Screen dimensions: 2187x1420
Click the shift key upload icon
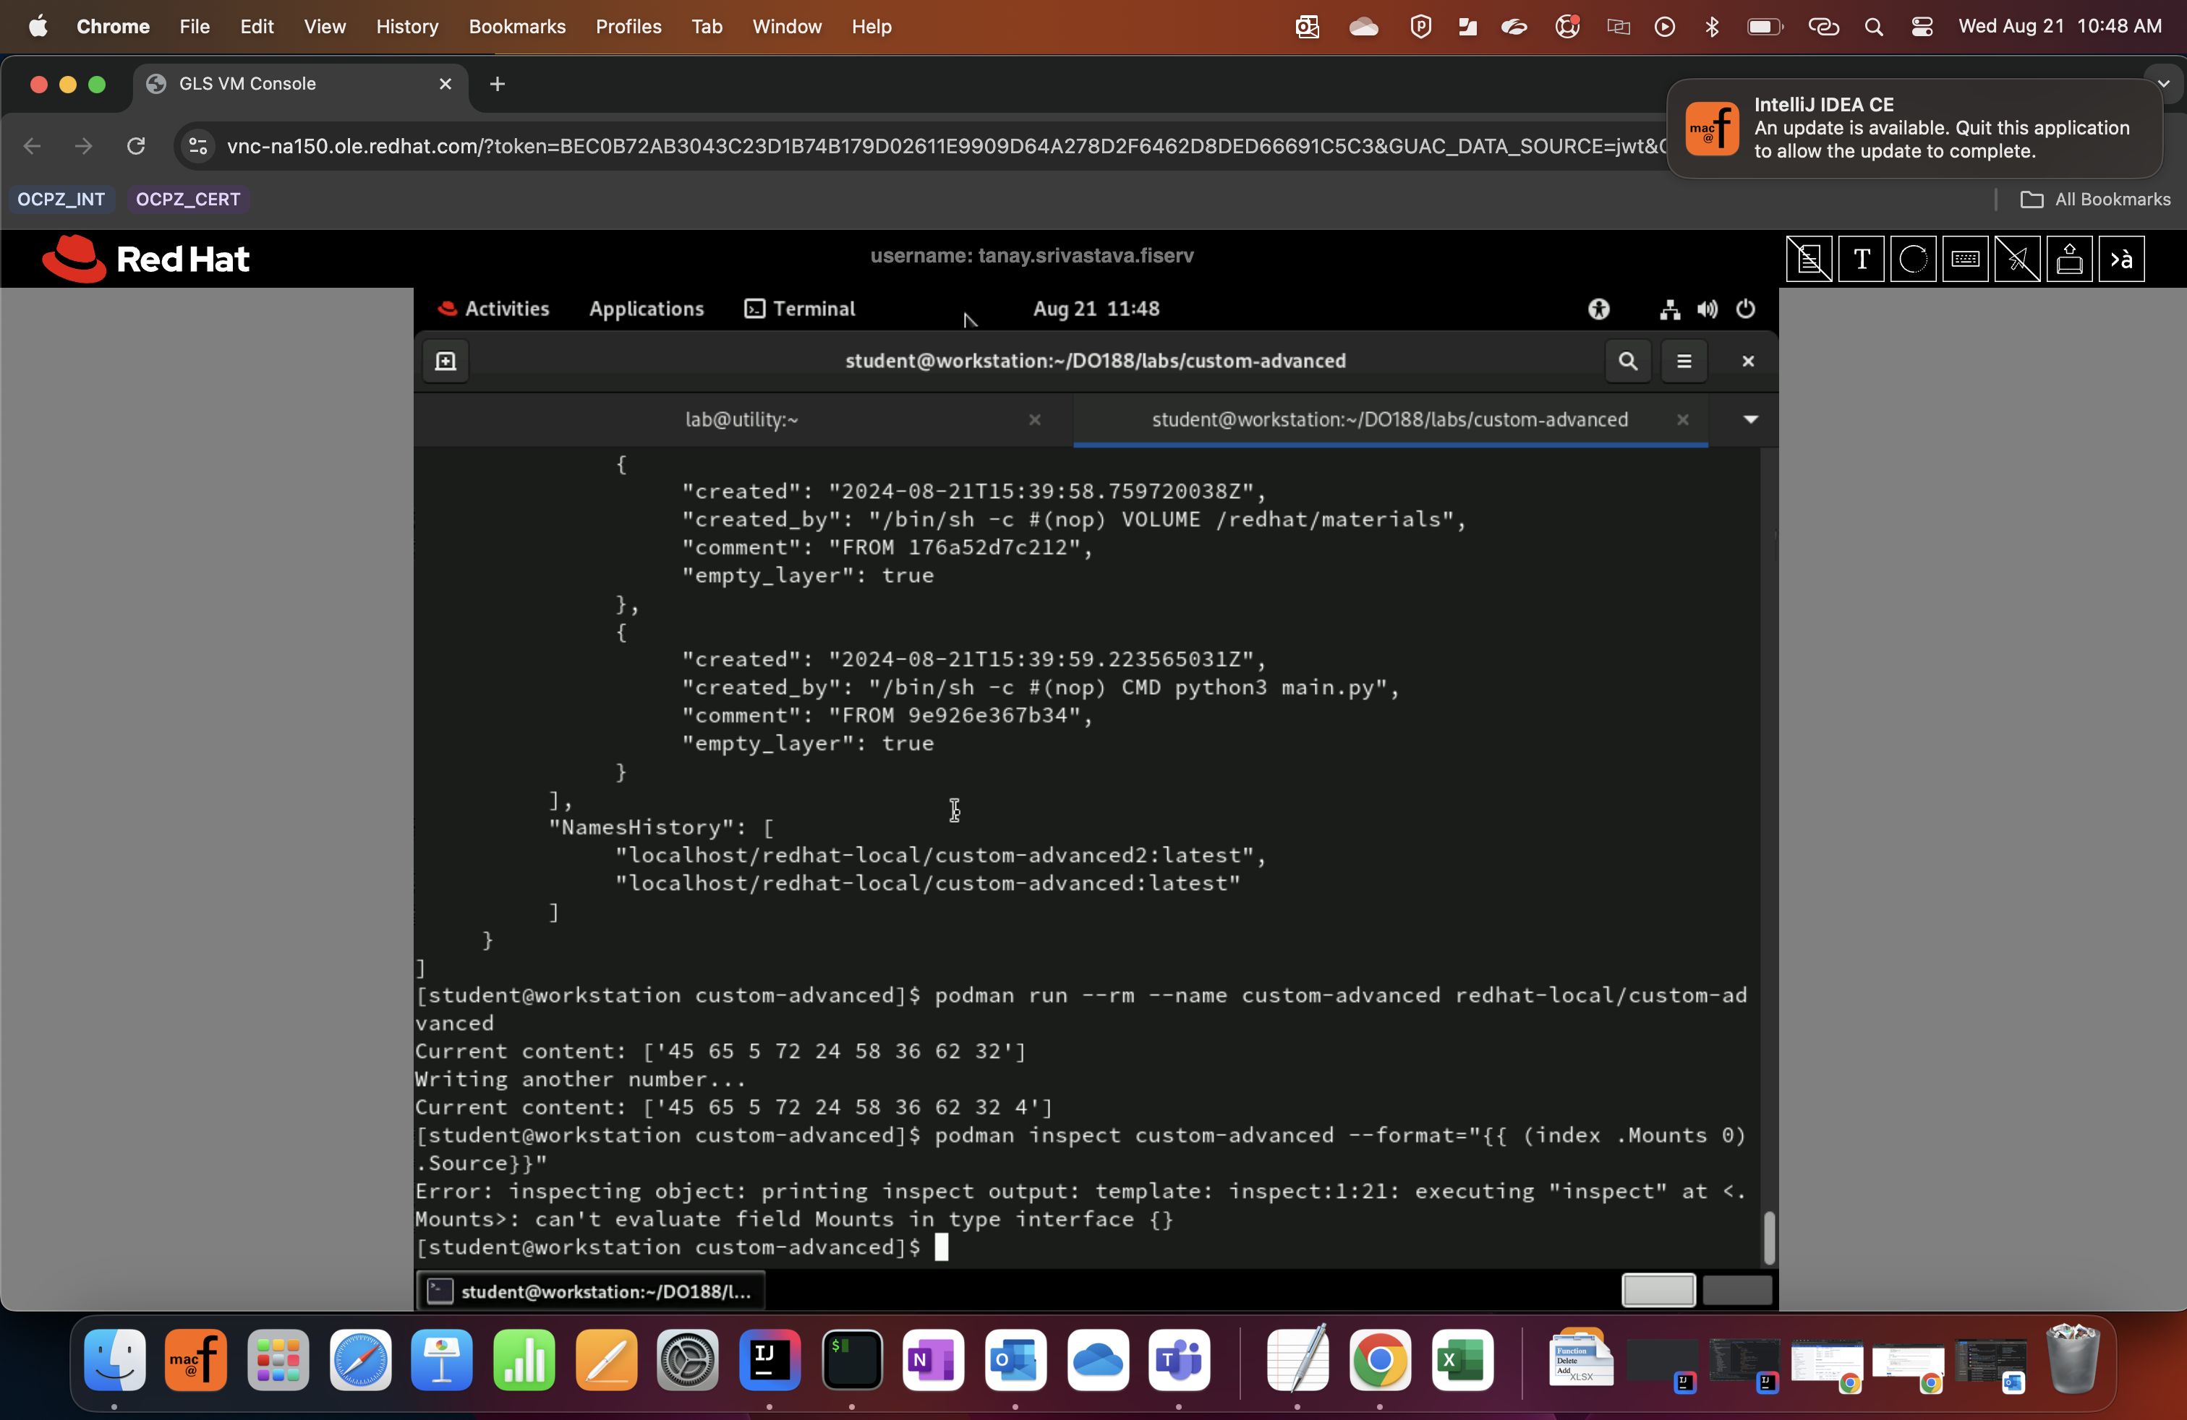[2068, 260]
